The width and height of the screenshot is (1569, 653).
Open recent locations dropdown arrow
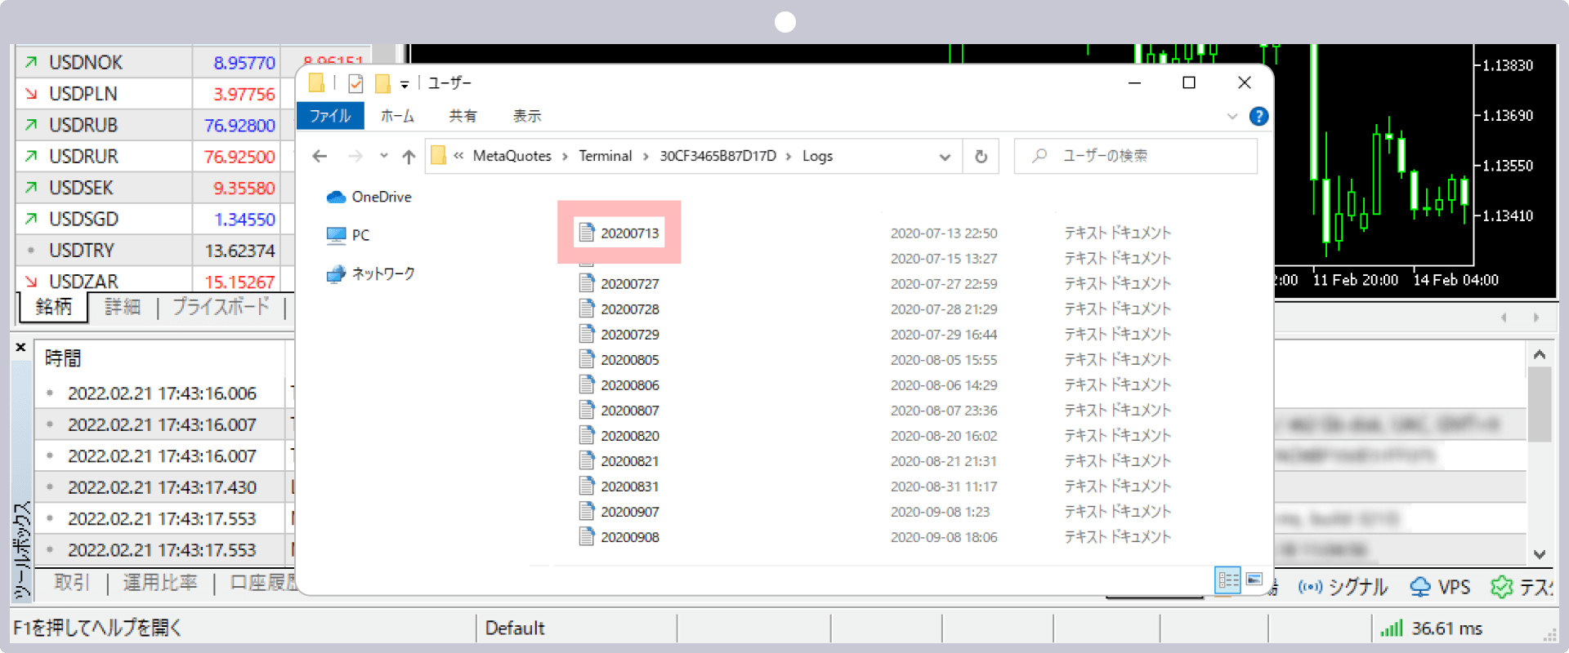click(383, 156)
